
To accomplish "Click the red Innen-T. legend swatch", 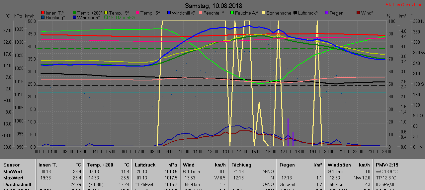I will click(x=42, y=13).
